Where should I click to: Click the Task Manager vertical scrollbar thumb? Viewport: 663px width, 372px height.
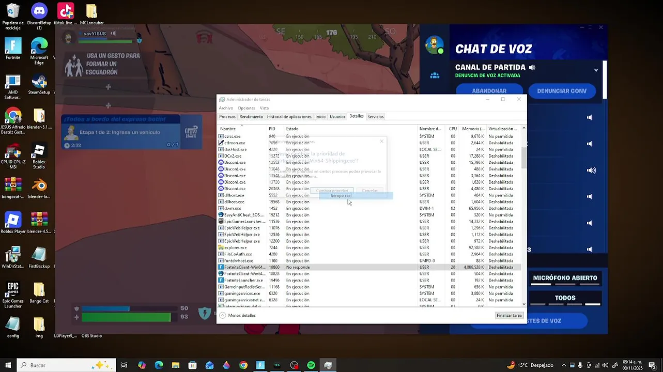tap(524, 158)
